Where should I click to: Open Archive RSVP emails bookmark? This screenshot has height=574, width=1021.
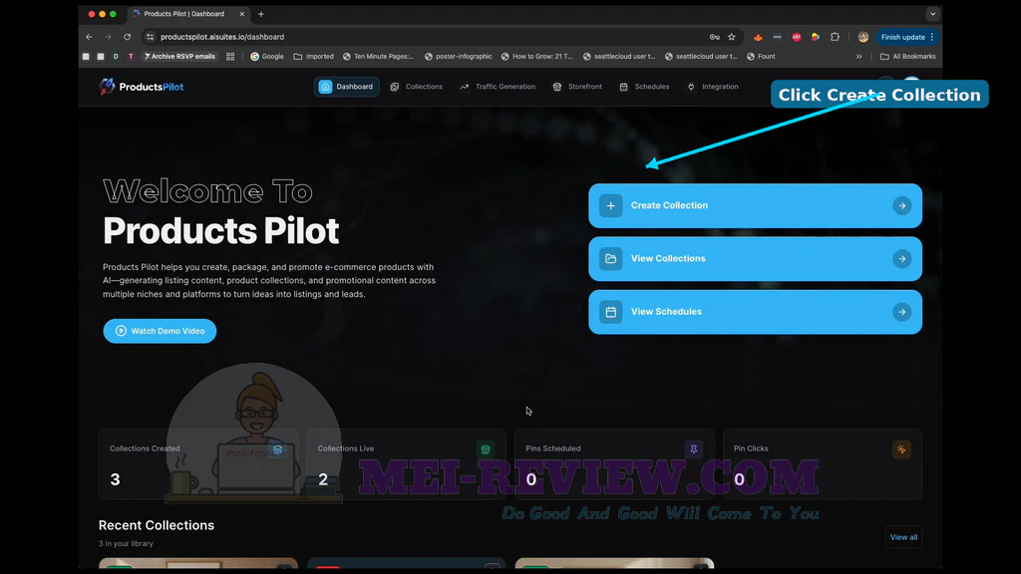click(179, 57)
